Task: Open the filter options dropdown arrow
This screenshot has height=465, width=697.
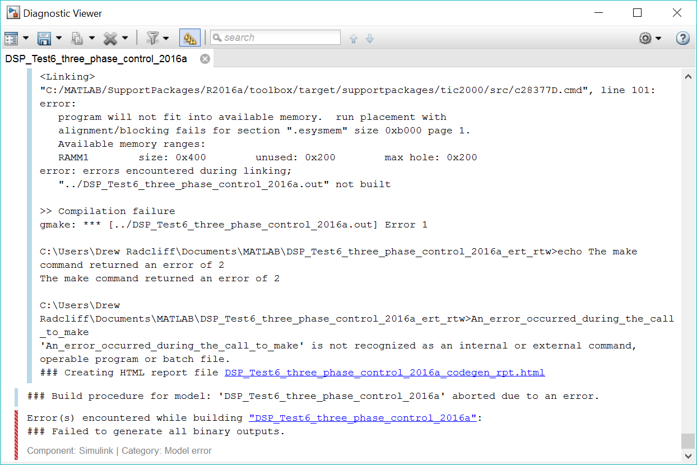Action: [x=166, y=38]
